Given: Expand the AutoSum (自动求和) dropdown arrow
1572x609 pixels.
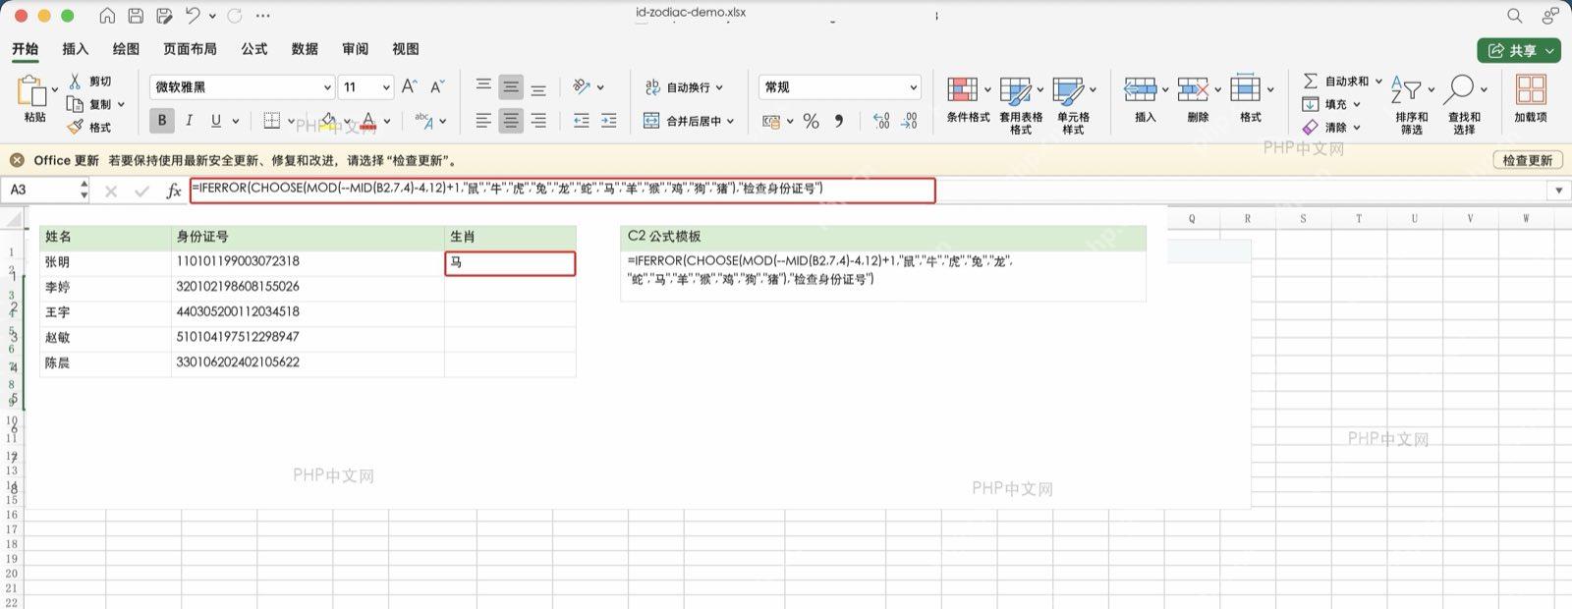Looking at the screenshot, I should [1378, 82].
